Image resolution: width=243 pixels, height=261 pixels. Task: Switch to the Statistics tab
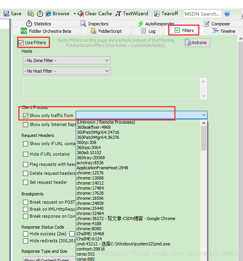39,24
